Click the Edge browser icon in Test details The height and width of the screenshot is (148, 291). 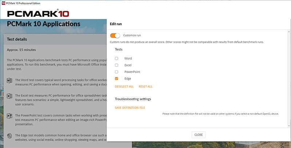click(x=9, y=136)
